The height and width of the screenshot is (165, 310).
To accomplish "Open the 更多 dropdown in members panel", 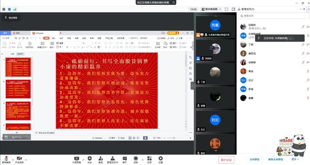I will pyautogui.click(x=295, y=159).
